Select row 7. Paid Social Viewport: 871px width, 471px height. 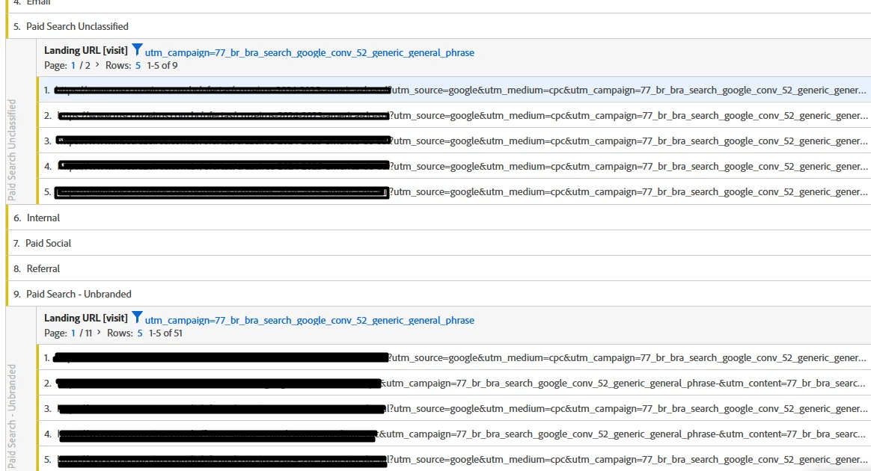click(x=438, y=243)
